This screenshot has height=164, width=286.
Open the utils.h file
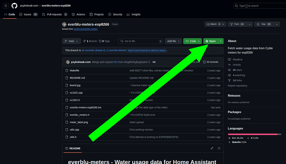pos(73,137)
